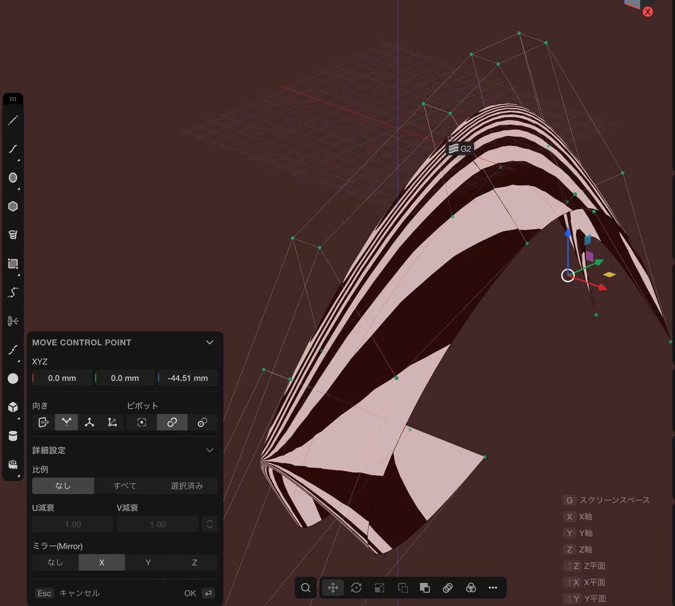Set Mirror to Y axis
This screenshot has width=675, height=606.
[x=148, y=562]
